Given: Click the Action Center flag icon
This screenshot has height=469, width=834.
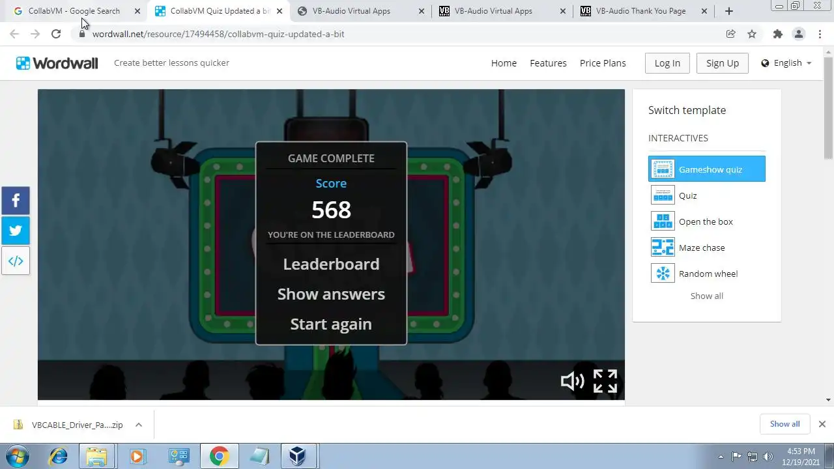Looking at the screenshot, I should [736, 457].
